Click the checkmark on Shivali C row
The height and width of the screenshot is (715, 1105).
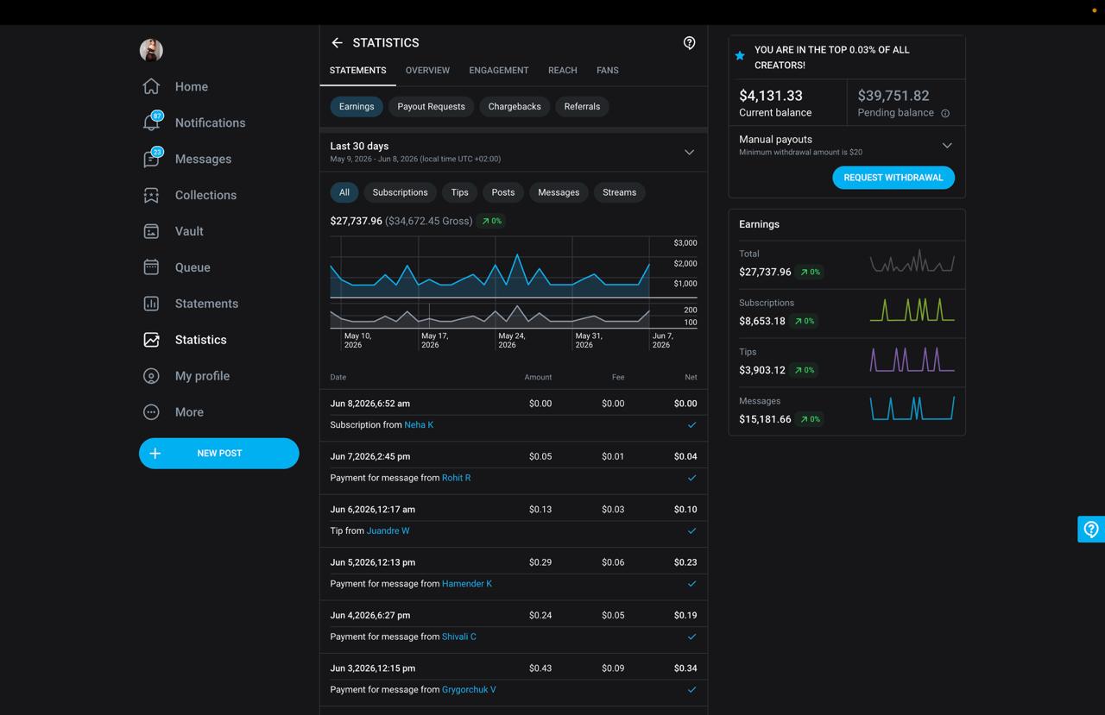point(691,637)
